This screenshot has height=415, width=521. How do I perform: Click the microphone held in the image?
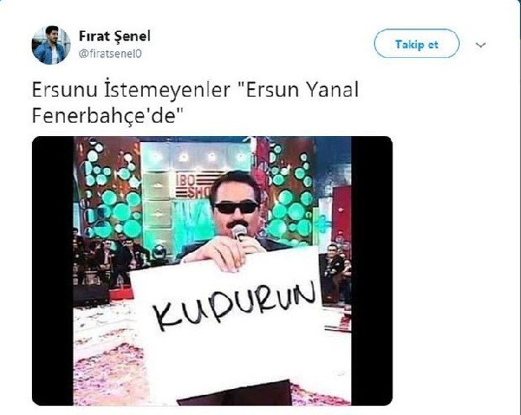(x=239, y=232)
